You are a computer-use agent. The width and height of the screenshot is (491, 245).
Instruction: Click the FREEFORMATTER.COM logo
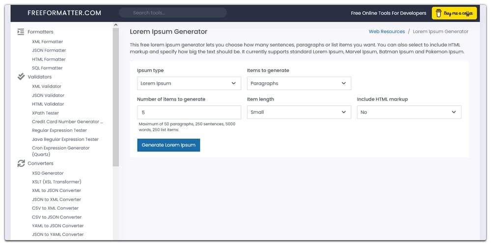(64, 13)
